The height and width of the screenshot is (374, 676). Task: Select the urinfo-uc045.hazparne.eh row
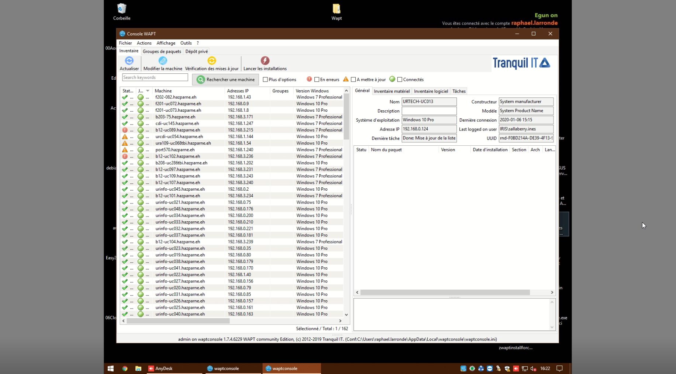point(232,189)
